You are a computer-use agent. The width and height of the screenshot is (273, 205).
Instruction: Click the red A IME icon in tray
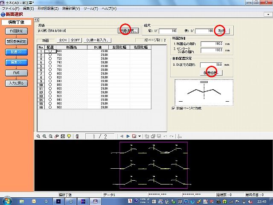point(130,201)
